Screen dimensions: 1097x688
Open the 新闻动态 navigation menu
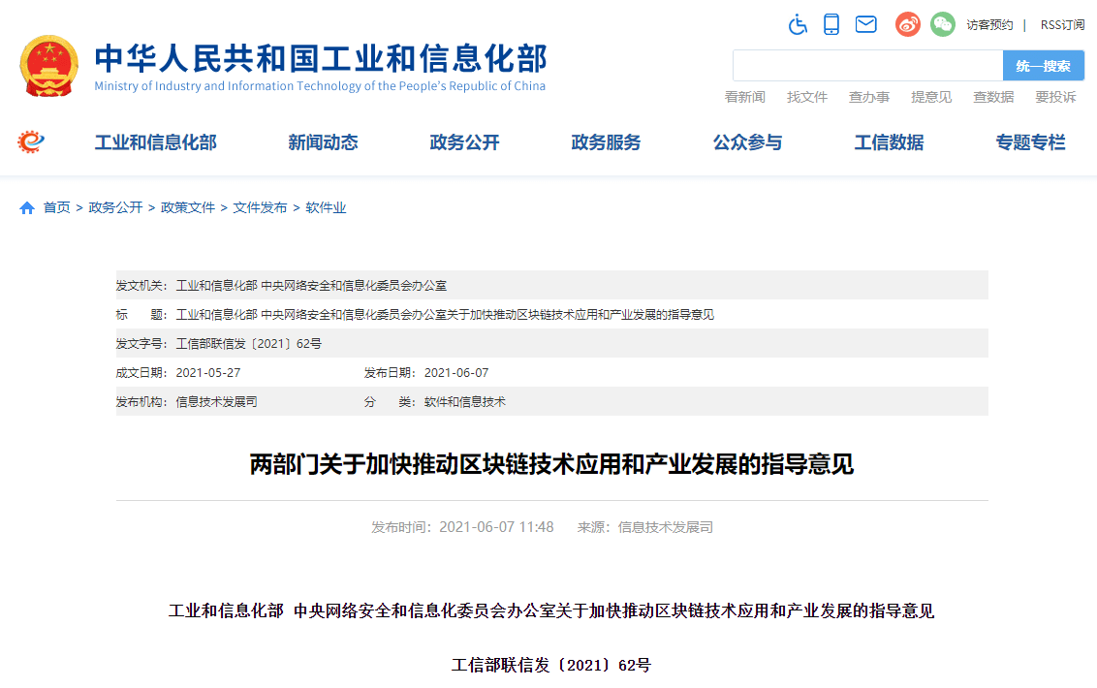pyautogui.click(x=323, y=142)
